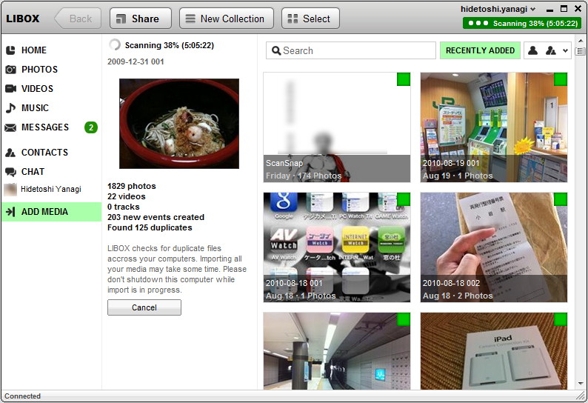Toggle green marker on 2010-08-18 001 event
Viewport: 588px width, 403px height.
[x=404, y=199]
